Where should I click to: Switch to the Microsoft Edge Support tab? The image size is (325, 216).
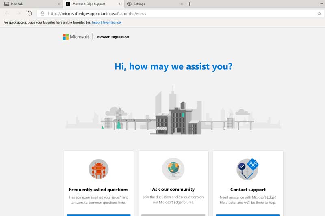(x=93, y=4)
